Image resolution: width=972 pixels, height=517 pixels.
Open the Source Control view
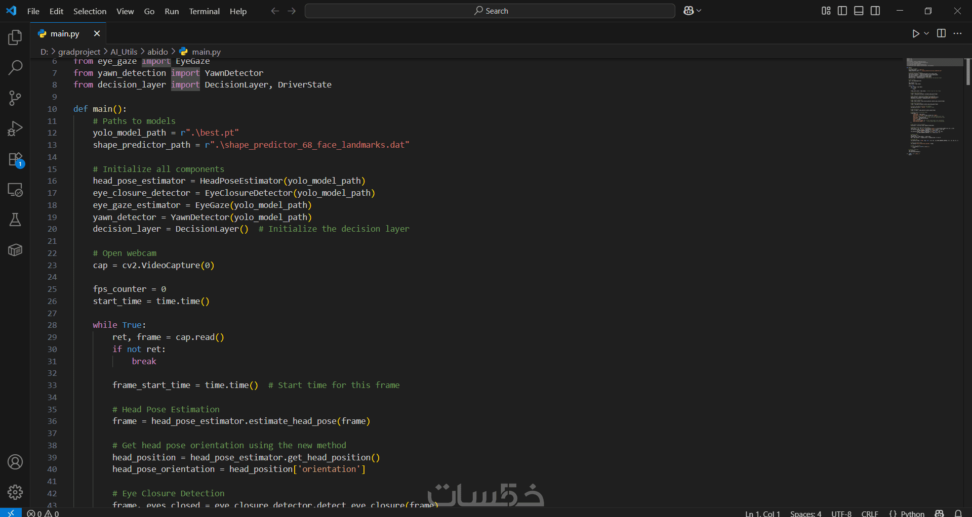click(x=15, y=98)
